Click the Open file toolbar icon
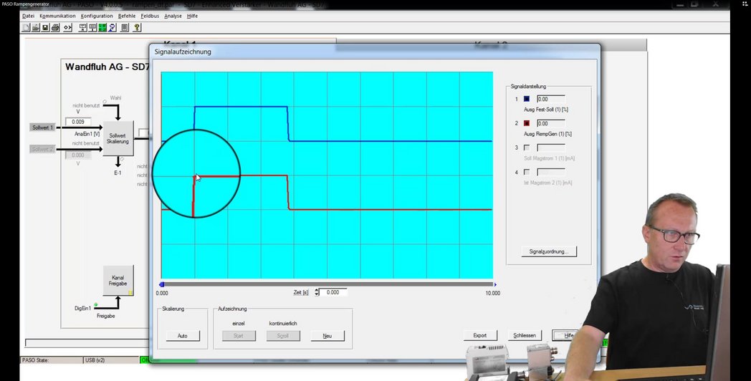 [x=35, y=28]
